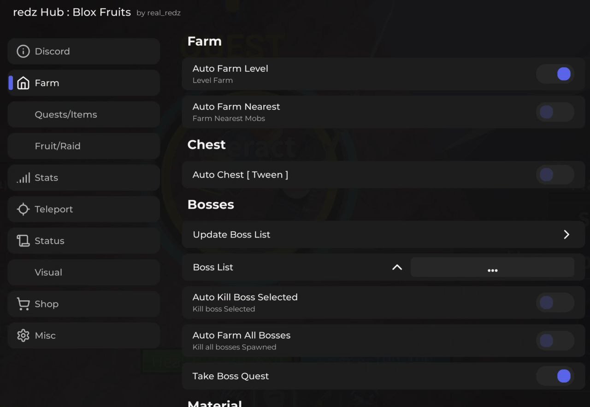The height and width of the screenshot is (407, 590).
Task: Turn off Take Boss Quest toggle
Action: pos(555,376)
